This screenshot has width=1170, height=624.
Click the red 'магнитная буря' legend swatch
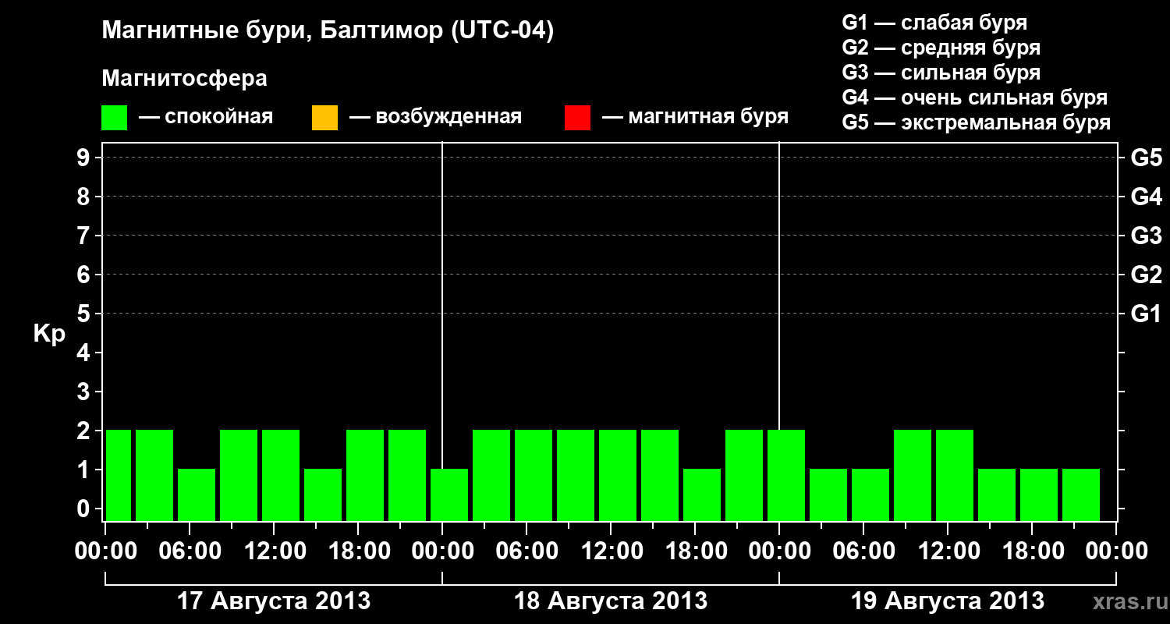click(x=577, y=118)
